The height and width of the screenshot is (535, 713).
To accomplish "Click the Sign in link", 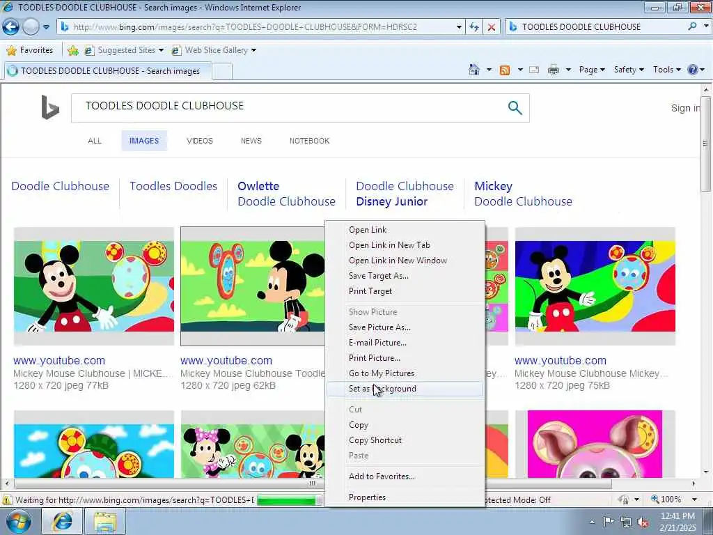I will (685, 108).
